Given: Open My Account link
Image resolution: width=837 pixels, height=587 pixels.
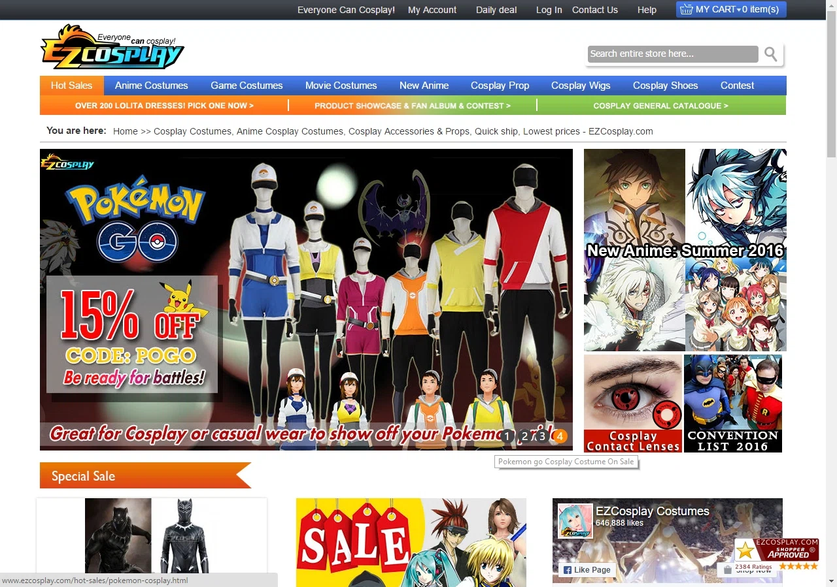Looking at the screenshot, I should [x=432, y=10].
